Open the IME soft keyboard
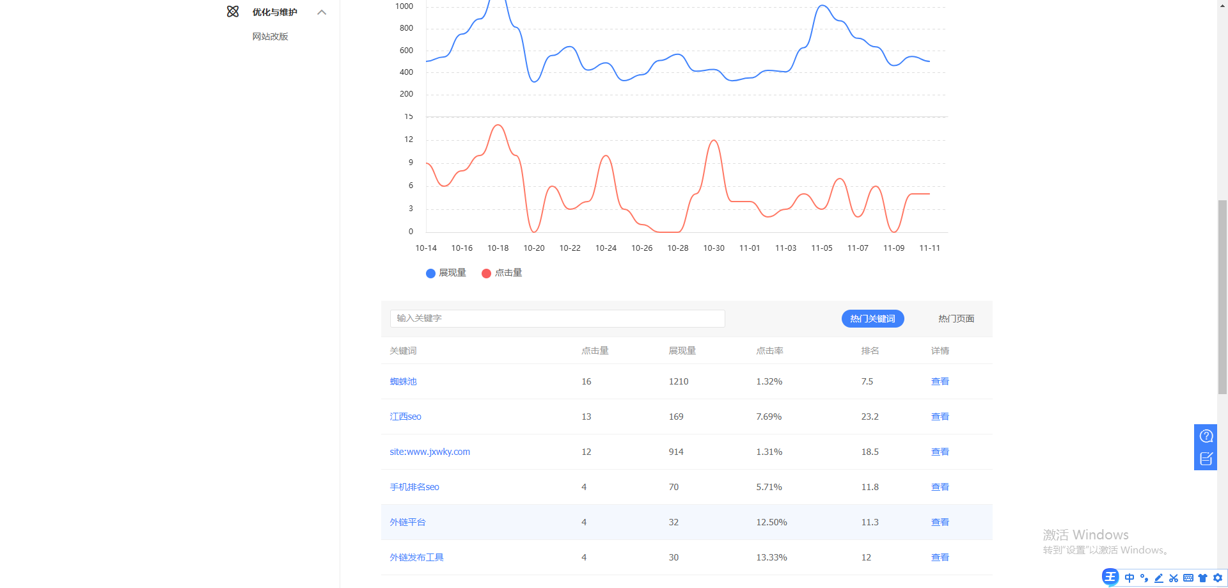 click(1188, 578)
